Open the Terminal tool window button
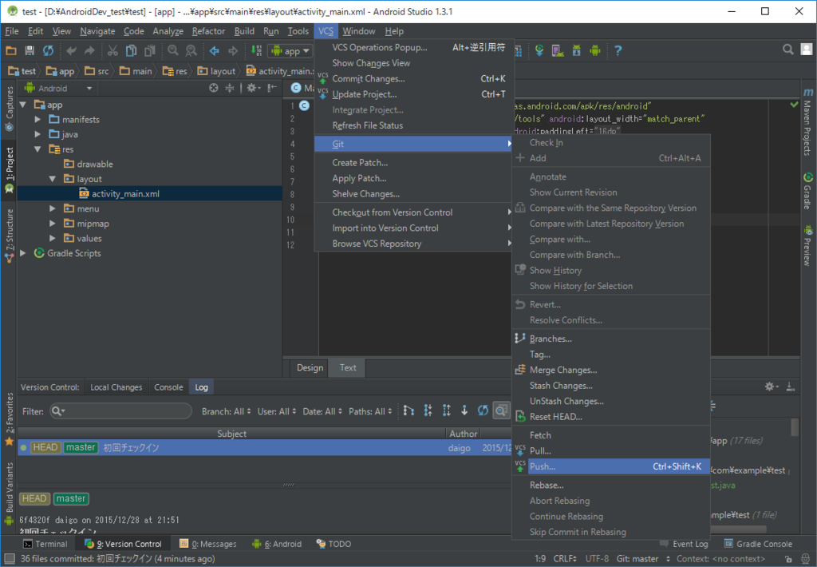The width and height of the screenshot is (817, 567). (45, 544)
